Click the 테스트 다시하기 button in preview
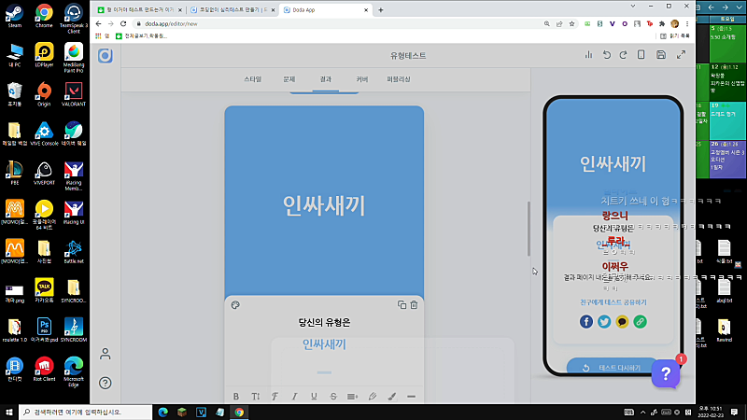The width and height of the screenshot is (747, 420). point(613,367)
